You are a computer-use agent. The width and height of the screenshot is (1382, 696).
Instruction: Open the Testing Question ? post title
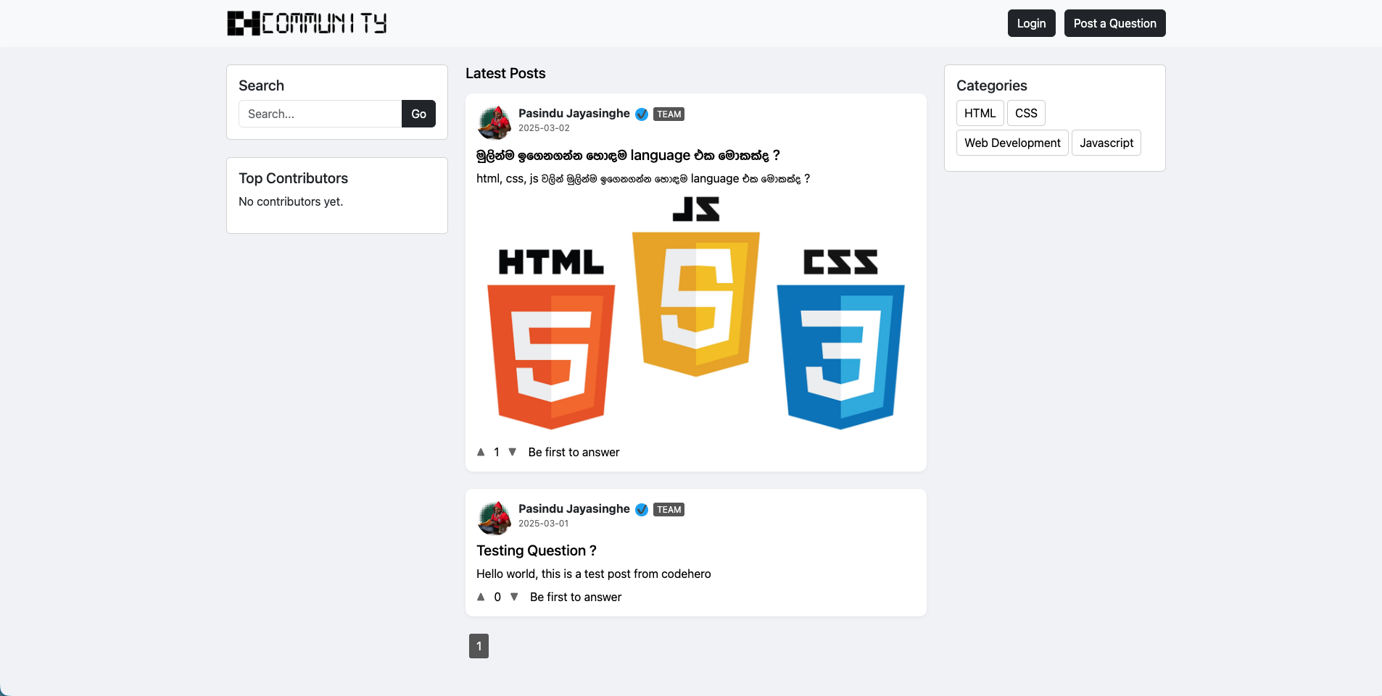click(x=537, y=550)
